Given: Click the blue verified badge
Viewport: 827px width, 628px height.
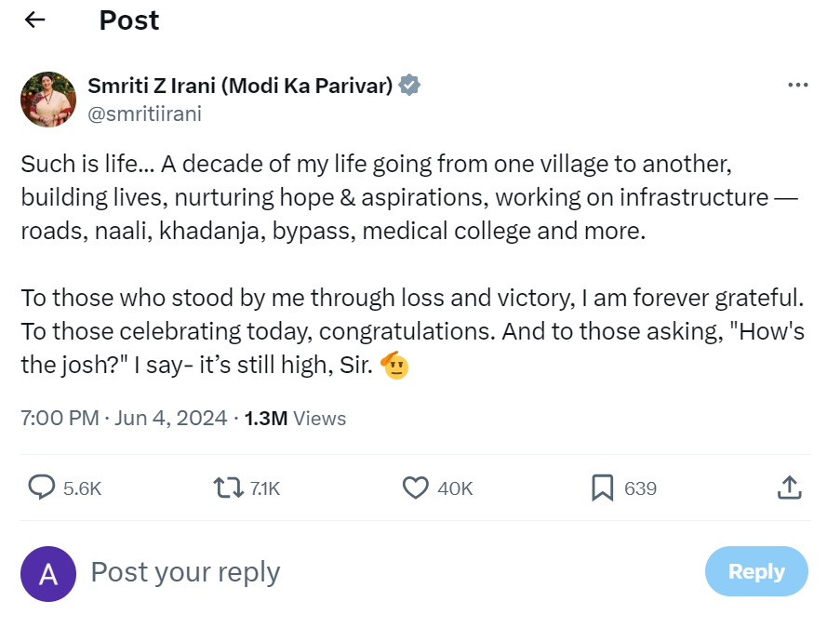Looking at the screenshot, I should click(x=409, y=86).
